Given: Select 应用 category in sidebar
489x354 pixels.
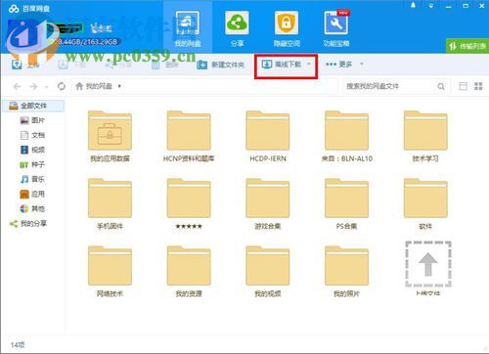Looking at the screenshot, I should [x=32, y=195].
